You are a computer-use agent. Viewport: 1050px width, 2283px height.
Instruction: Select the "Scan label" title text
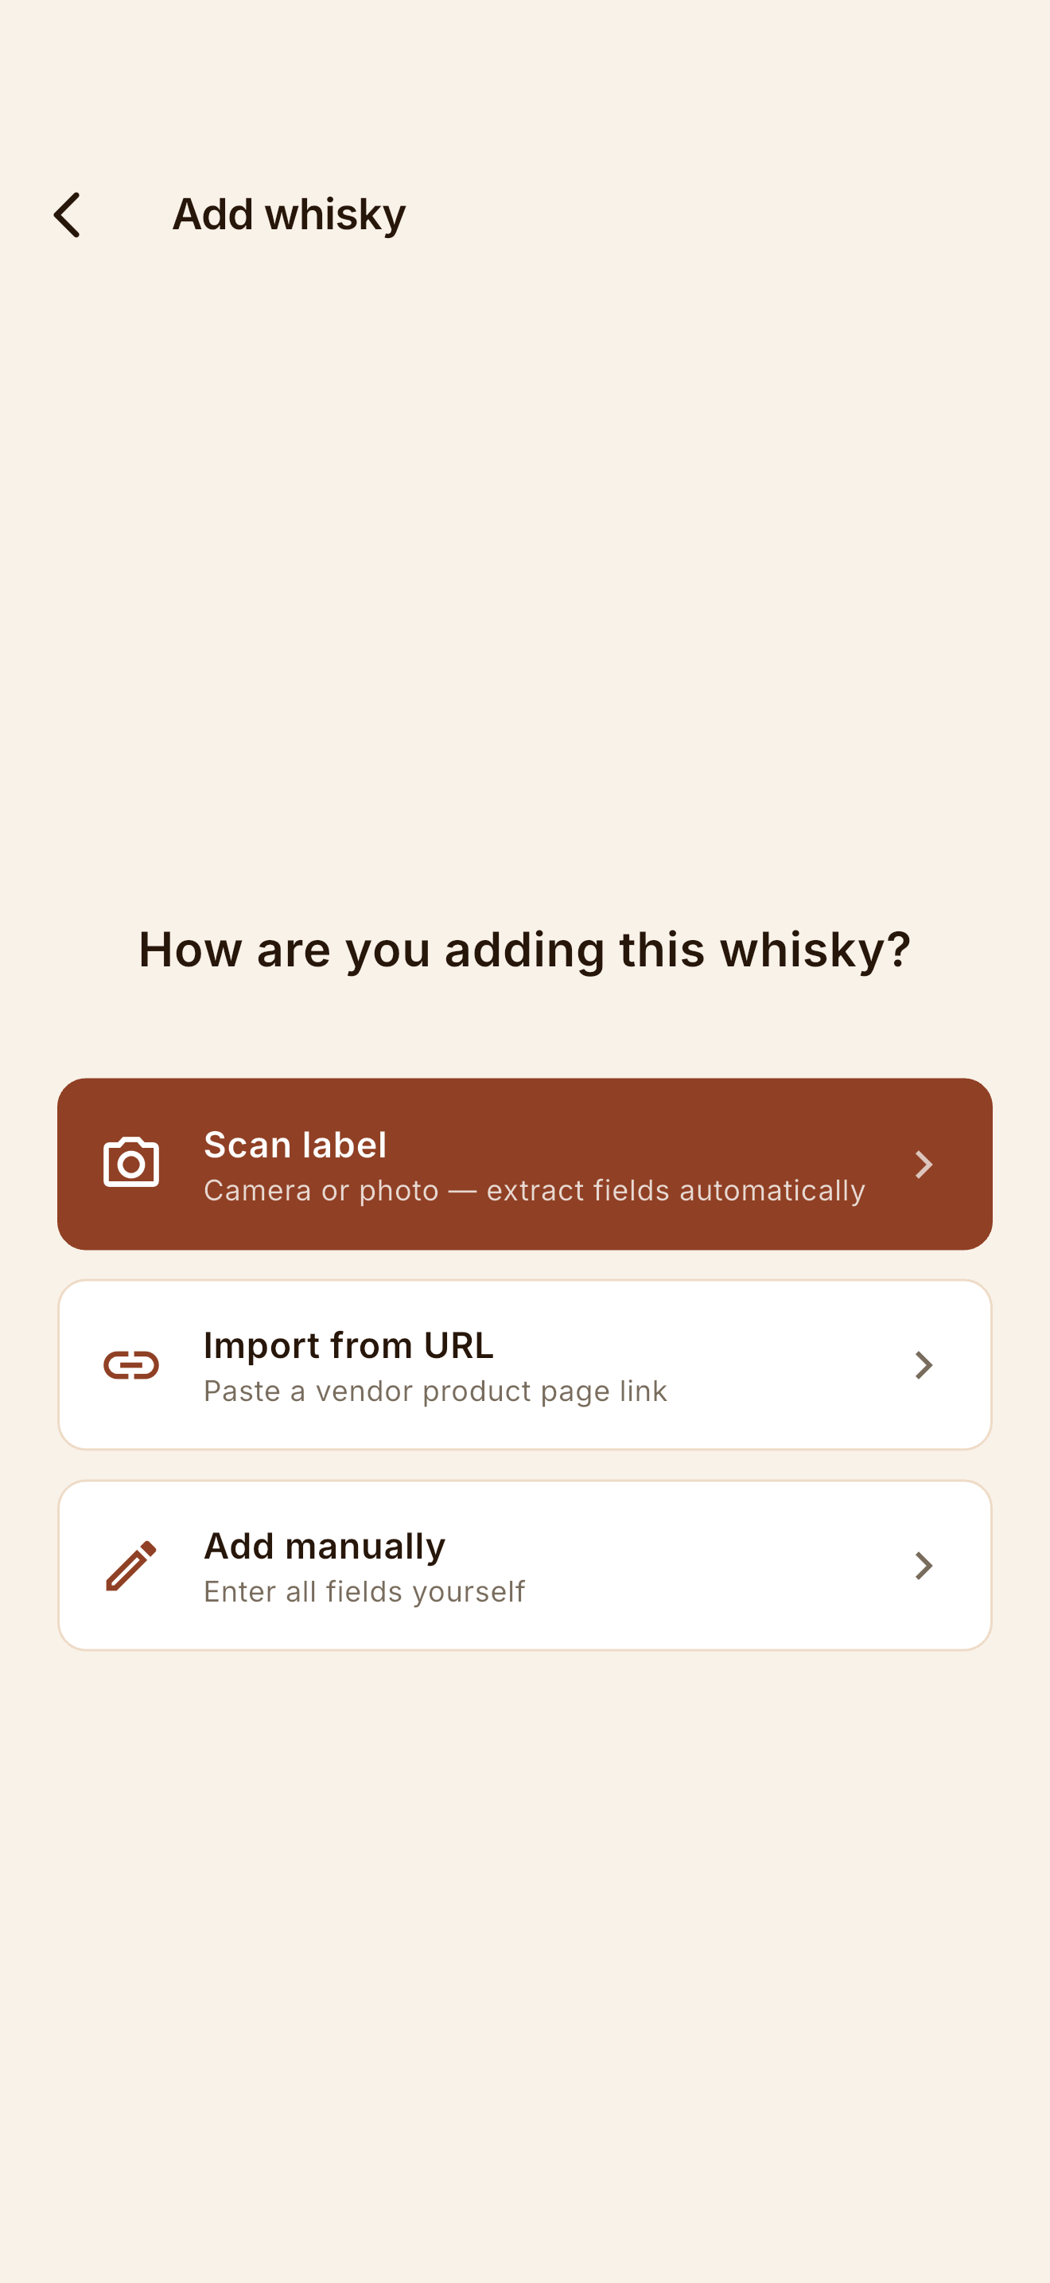point(295,1144)
